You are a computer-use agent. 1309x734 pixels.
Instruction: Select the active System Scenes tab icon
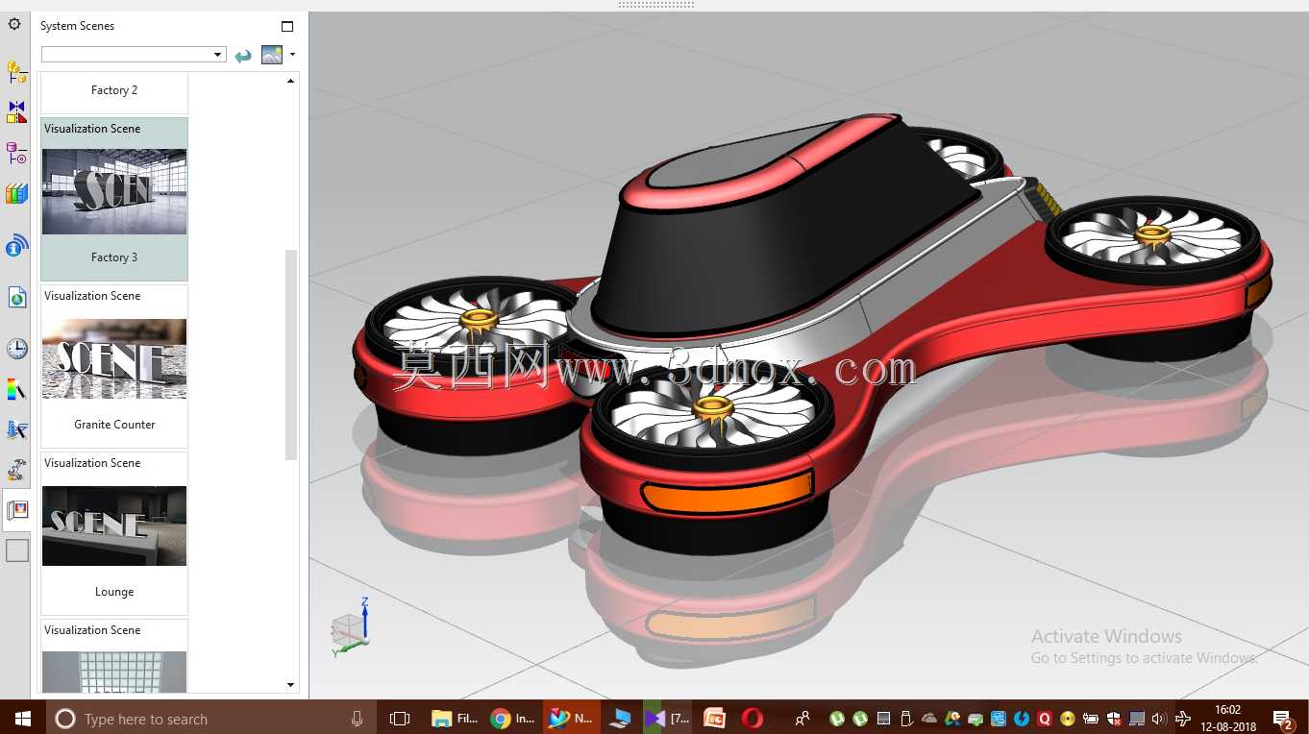[16, 510]
